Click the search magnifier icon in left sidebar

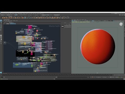click(1, 43)
